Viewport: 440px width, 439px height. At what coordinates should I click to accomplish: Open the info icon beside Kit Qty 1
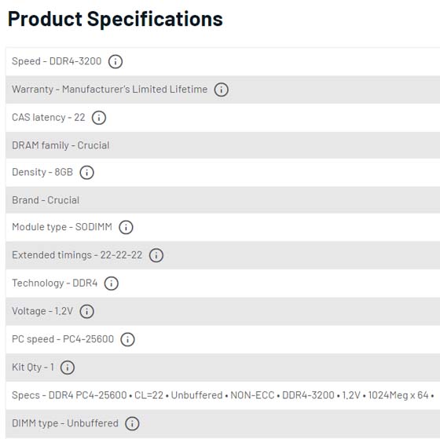click(68, 368)
